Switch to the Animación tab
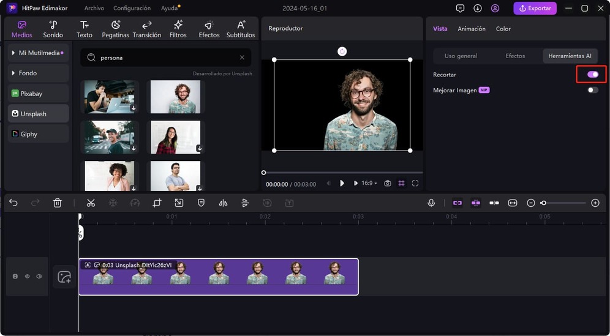The image size is (610, 336). coord(472,29)
